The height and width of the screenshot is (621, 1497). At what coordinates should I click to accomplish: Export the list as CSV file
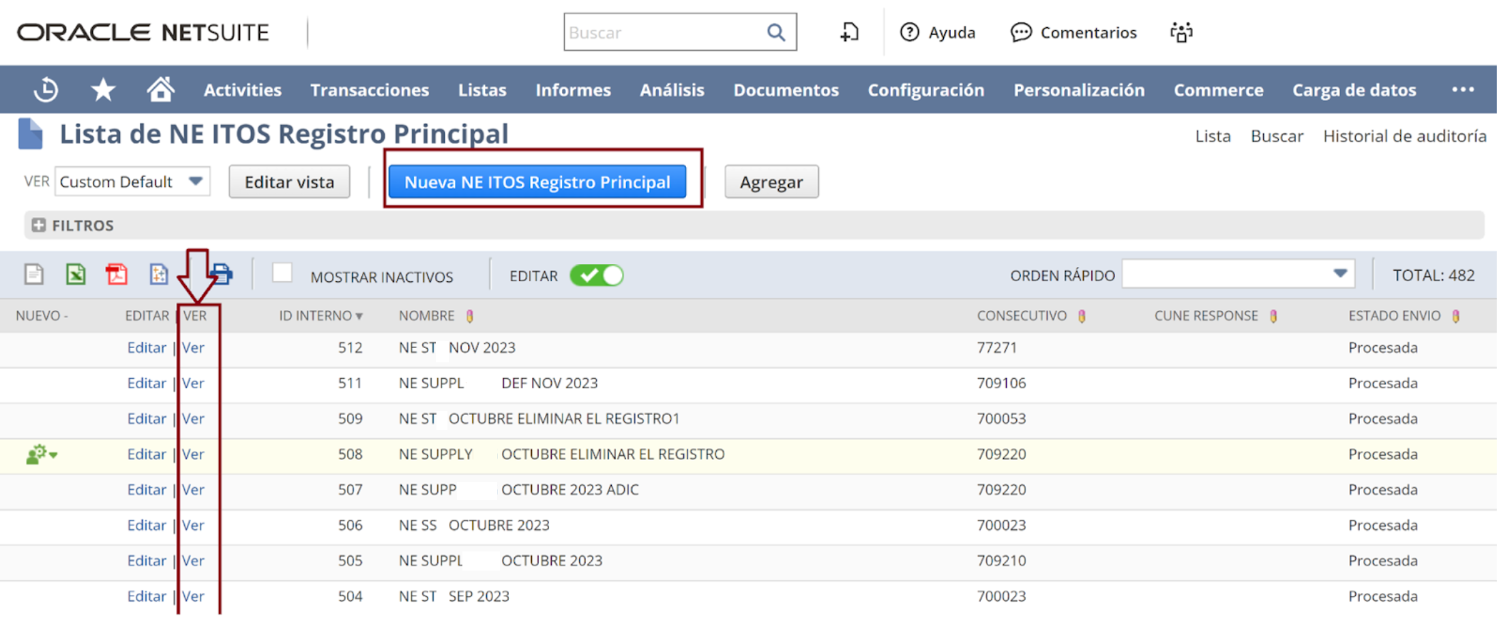click(x=34, y=274)
